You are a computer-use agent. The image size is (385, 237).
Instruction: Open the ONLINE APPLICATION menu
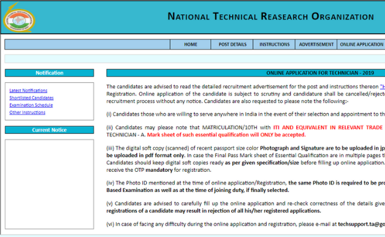click(361, 44)
